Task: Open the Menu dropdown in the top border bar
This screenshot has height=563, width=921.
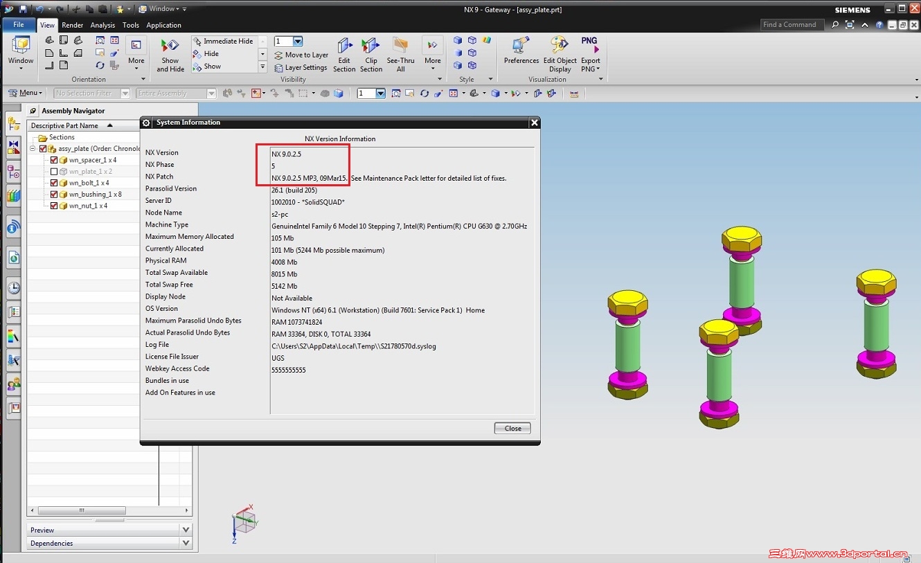Action: tap(25, 93)
